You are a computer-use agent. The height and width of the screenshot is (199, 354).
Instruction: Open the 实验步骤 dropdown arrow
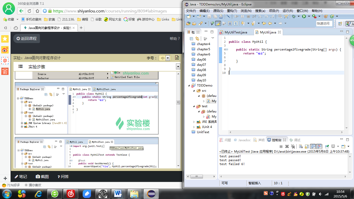click(178, 67)
